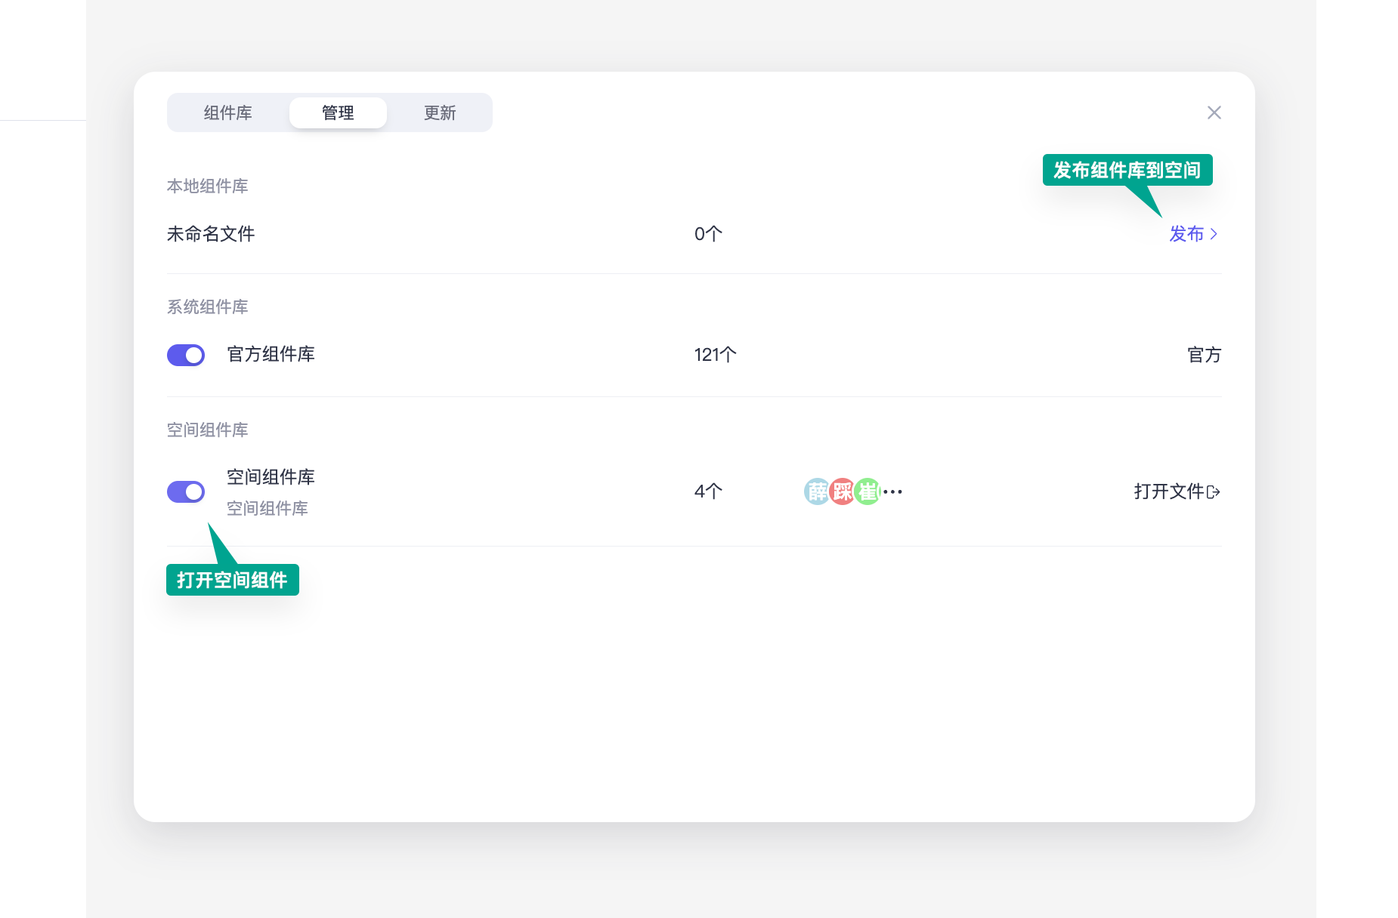The height and width of the screenshot is (918, 1398).
Task: Expand 发布 via its chevron arrow
Action: (x=1215, y=234)
